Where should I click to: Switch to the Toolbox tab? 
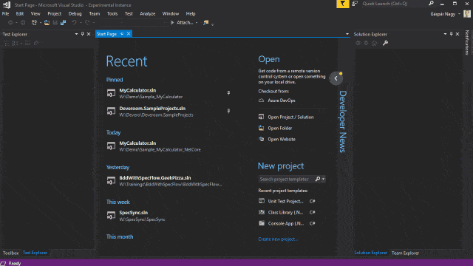10,253
